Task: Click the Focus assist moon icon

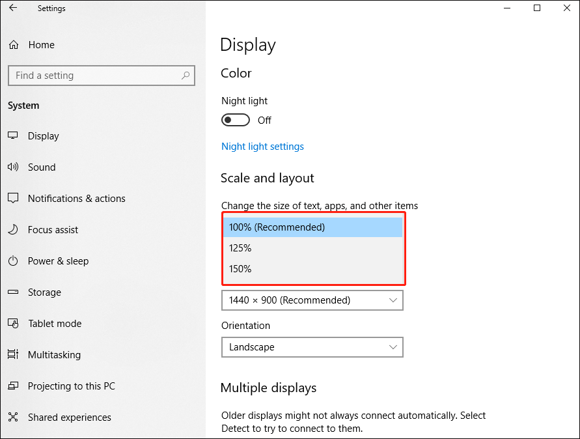Action: (13, 230)
